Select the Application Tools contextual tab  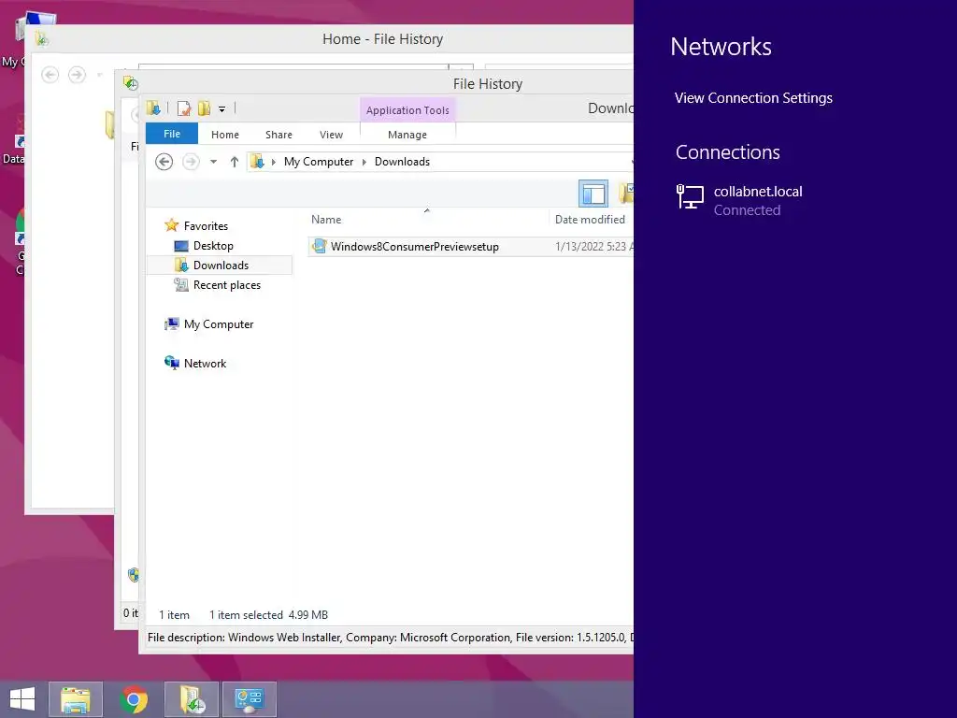(x=407, y=110)
